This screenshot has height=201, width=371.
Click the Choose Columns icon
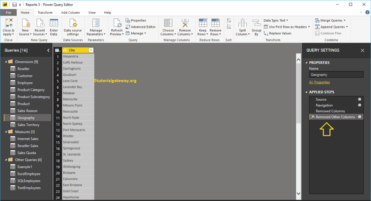[x=168, y=23]
